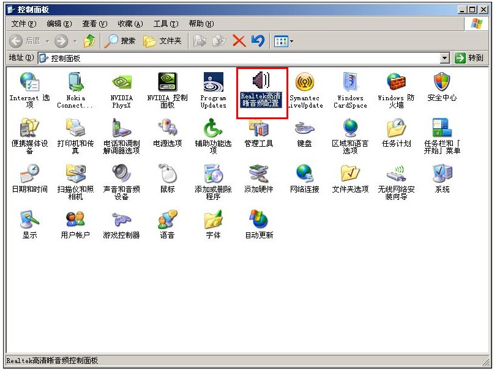Click the Copy To toolbar icon

point(219,41)
